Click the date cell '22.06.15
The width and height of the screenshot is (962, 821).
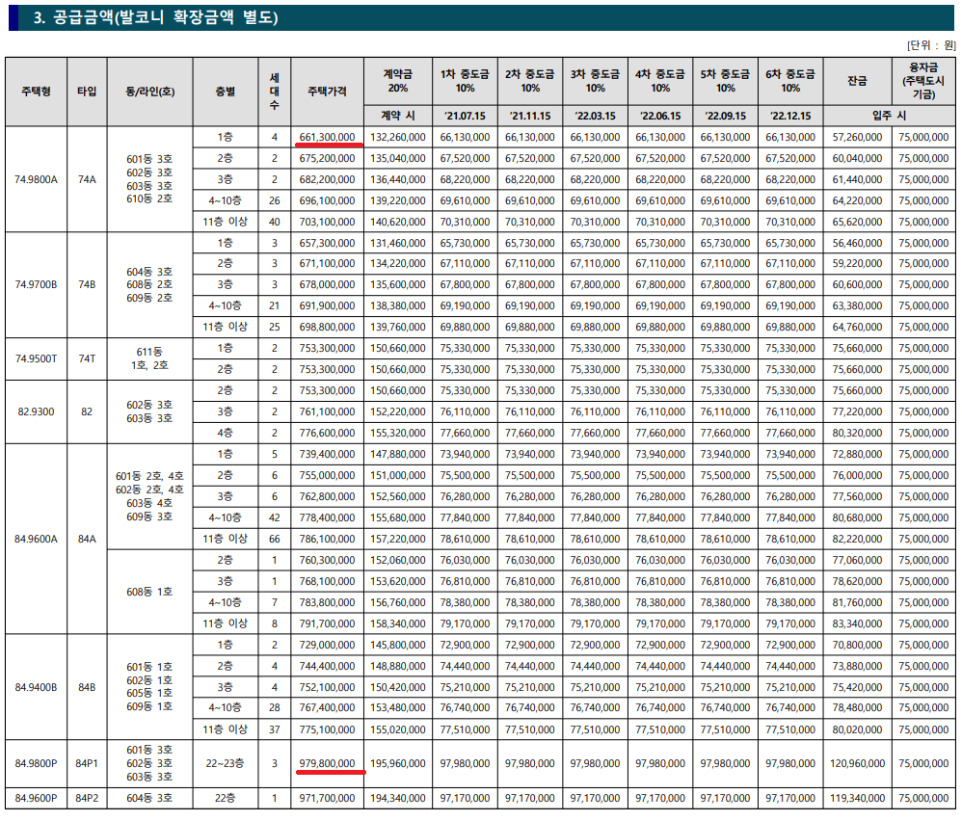[x=660, y=116]
